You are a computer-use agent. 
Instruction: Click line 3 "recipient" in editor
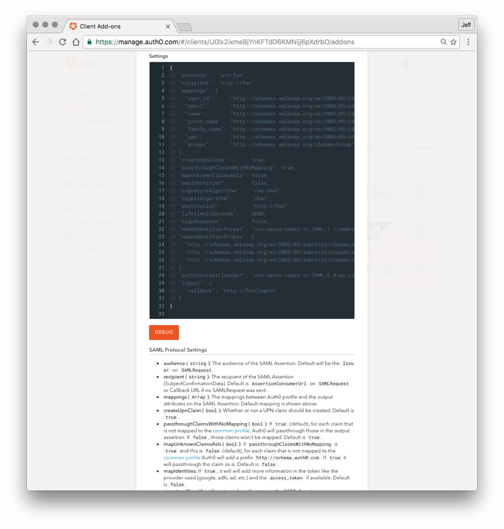click(214, 83)
